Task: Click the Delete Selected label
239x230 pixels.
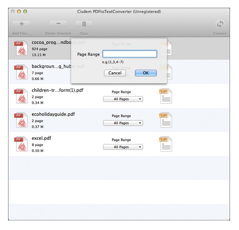Action: tap(58, 34)
